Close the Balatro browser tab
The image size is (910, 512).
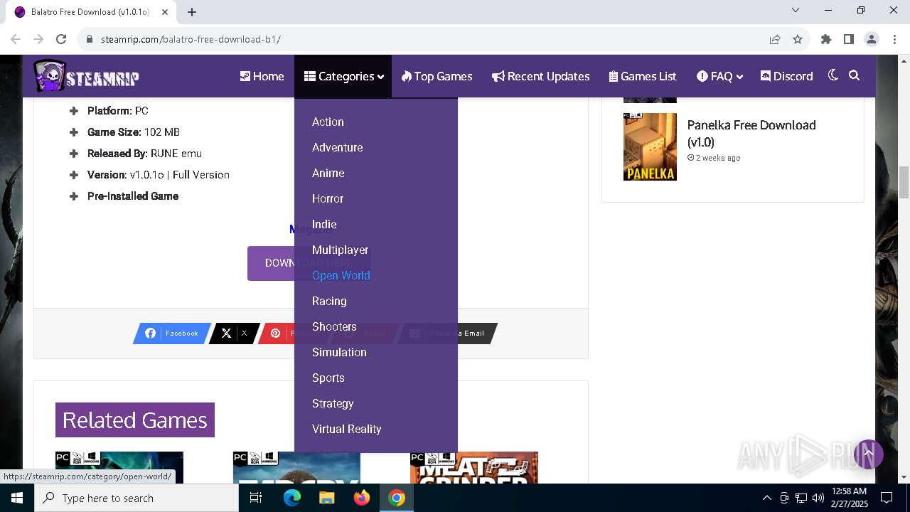click(x=165, y=11)
